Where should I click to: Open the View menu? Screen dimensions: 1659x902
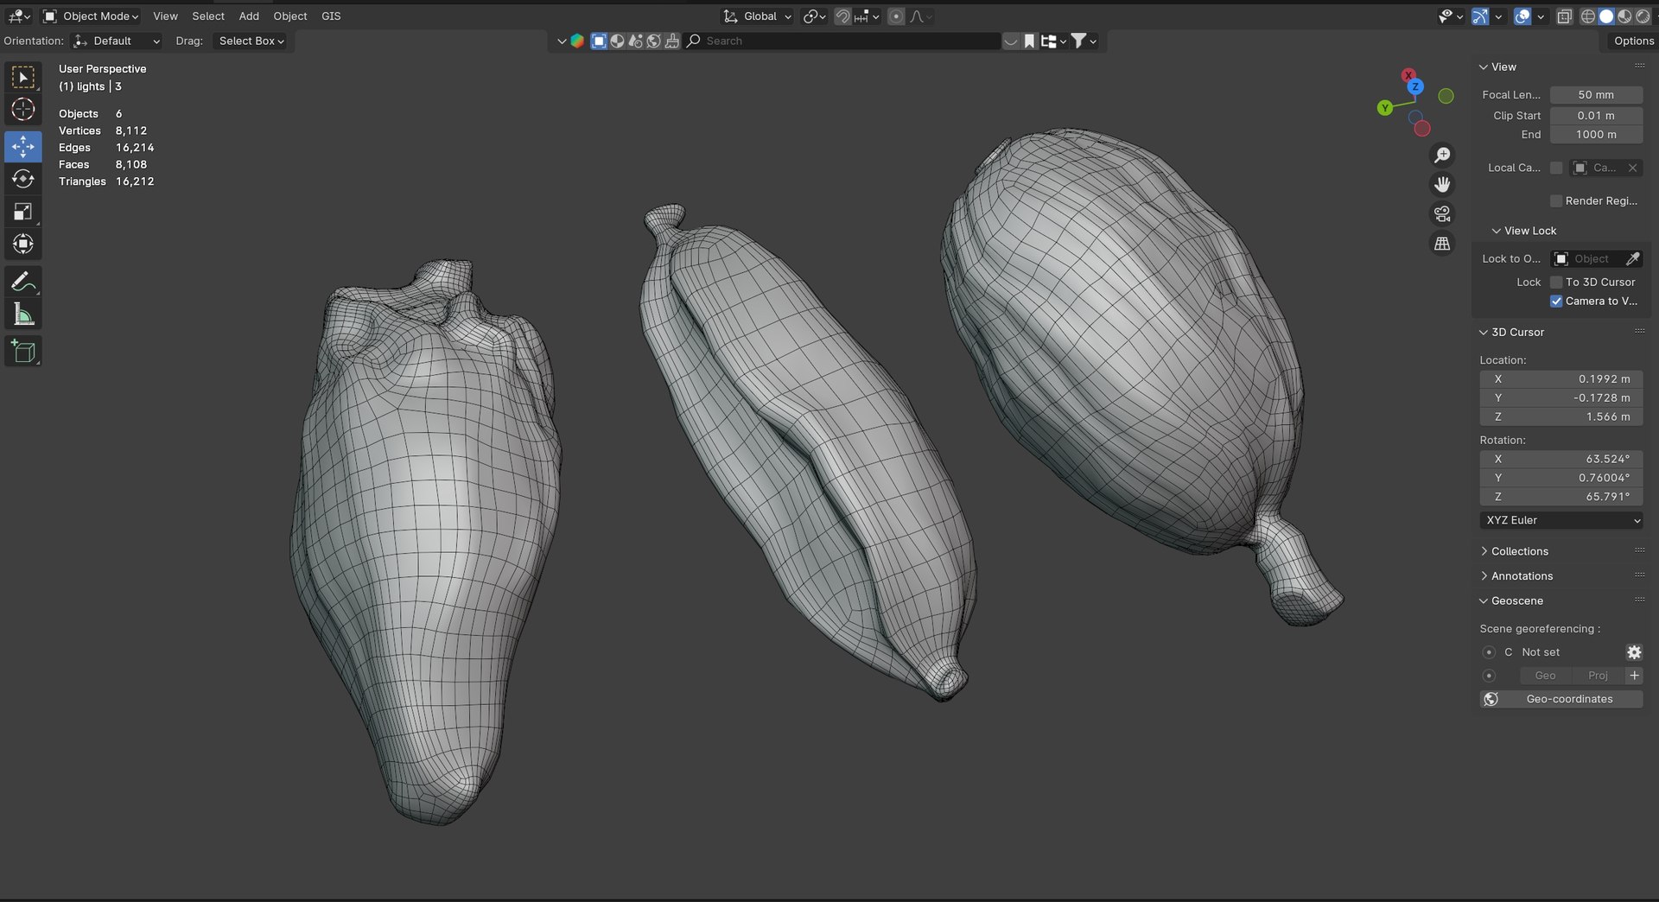[x=165, y=16]
